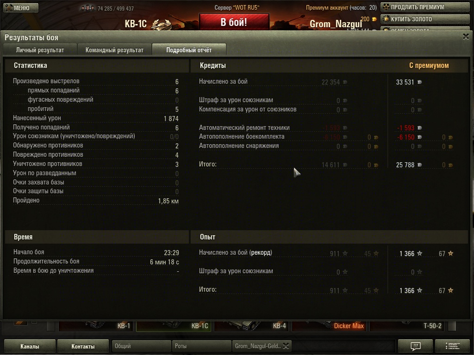Viewport: 474px width, 355px height.
Task: Click the star icon on Продлить премиум
Action: 386,6
